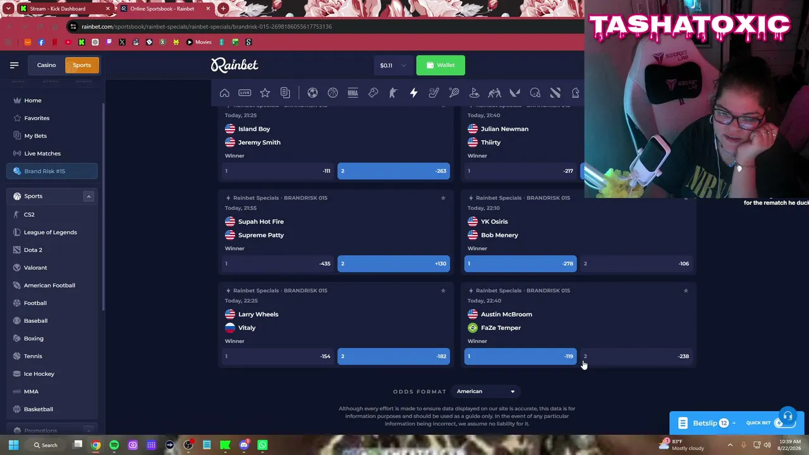The image size is (809, 455).
Task: Open the Windows Start menu
Action: (x=13, y=445)
